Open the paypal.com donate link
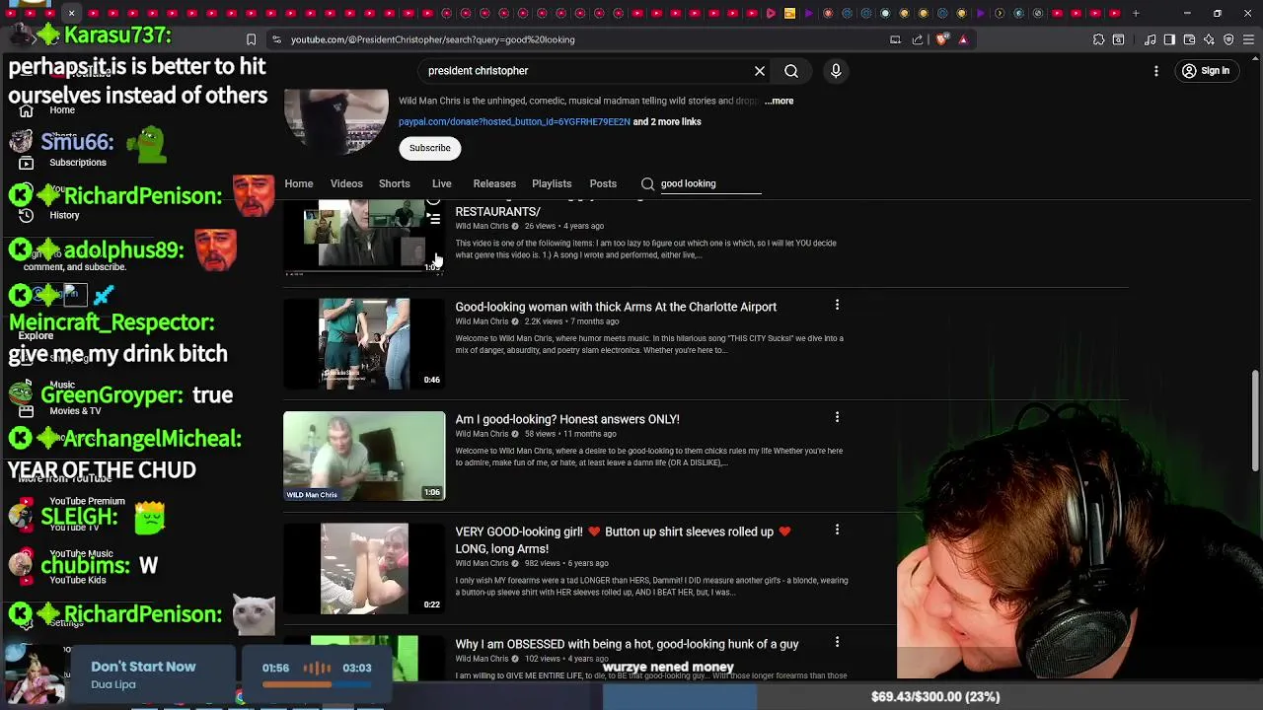Viewport: 1263px width, 710px height. (514, 121)
